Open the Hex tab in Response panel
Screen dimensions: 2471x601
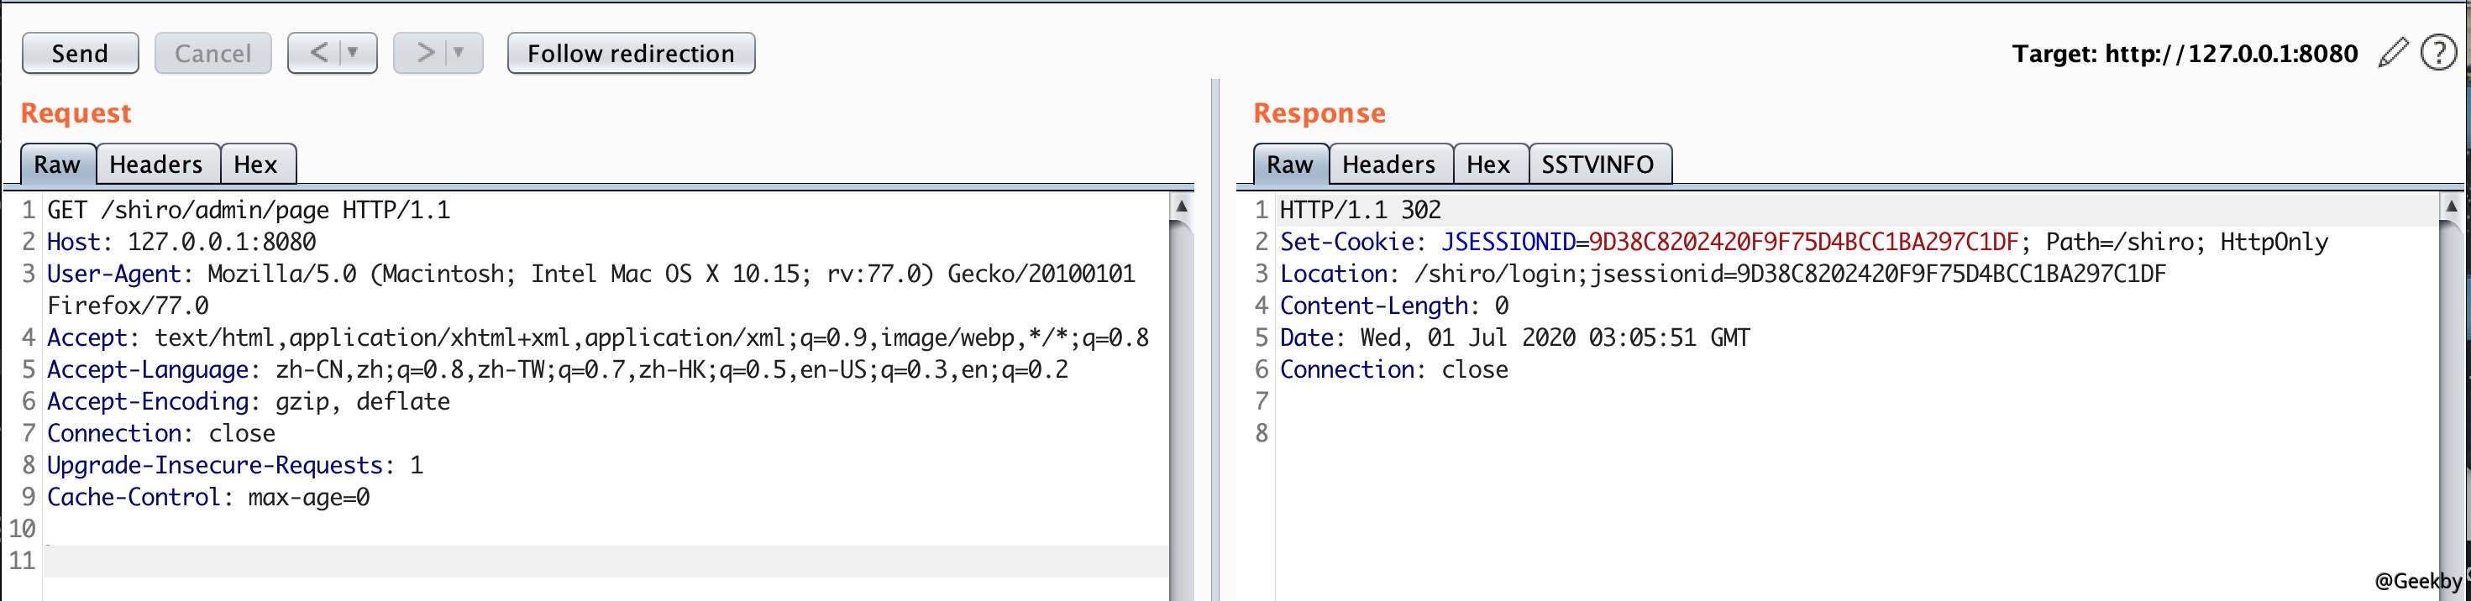pyautogui.click(x=1487, y=165)
